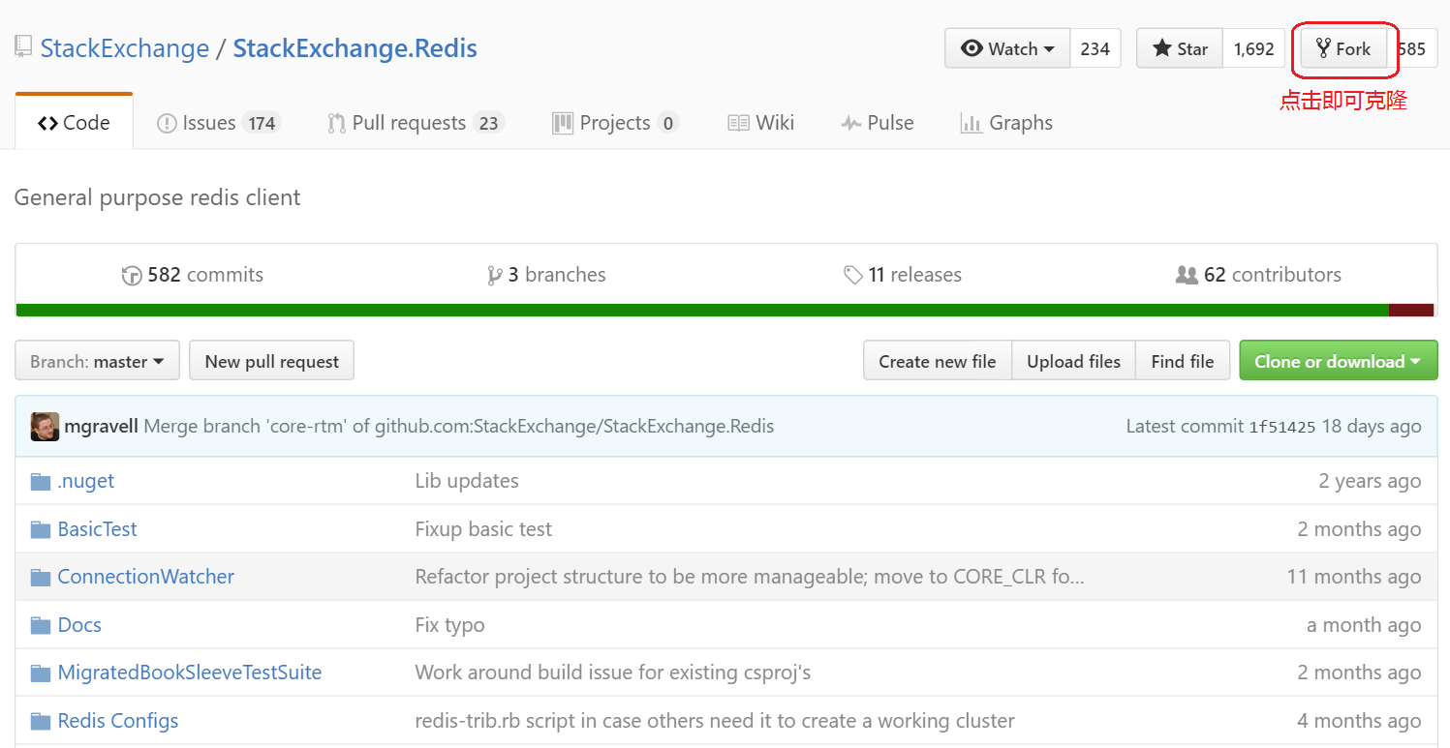Expand the Branch: master selector
The width and height of the screenshot is (1450, 748).
point(97,361)
